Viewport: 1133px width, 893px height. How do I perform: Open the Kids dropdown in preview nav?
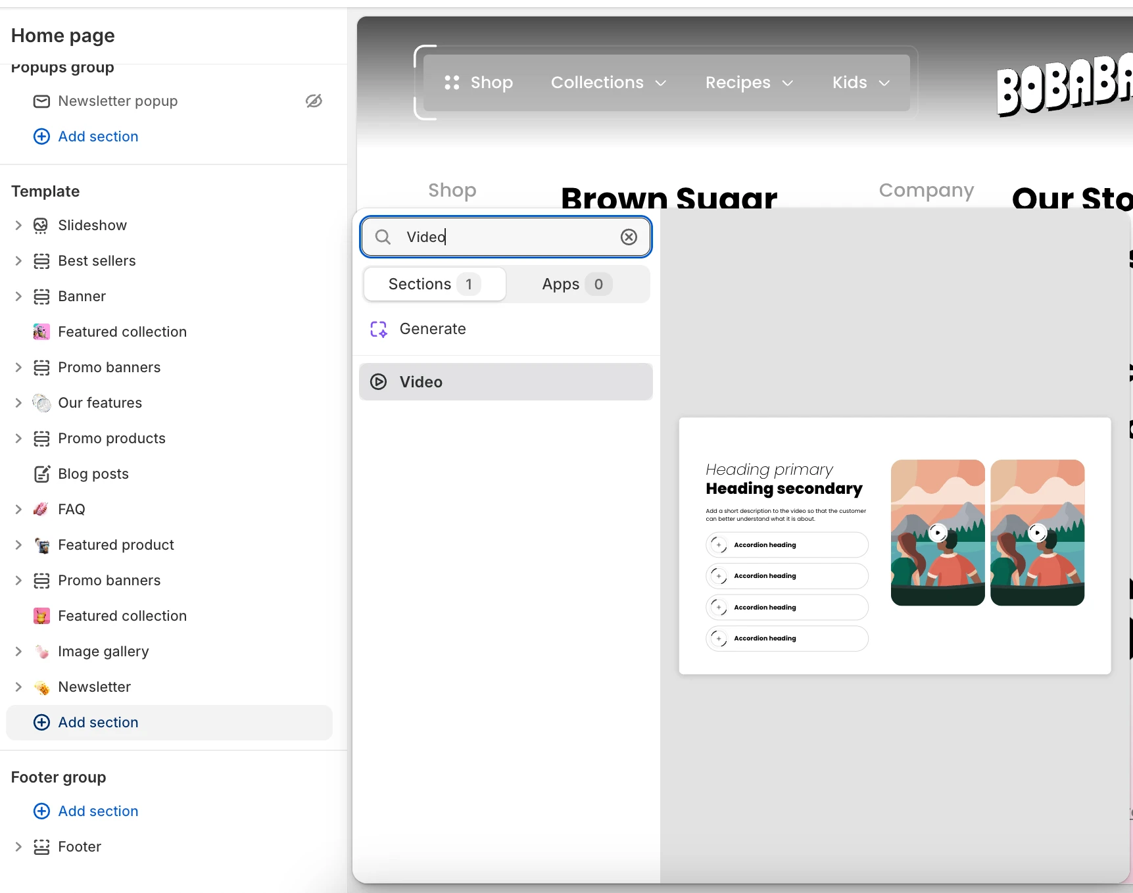861,82
